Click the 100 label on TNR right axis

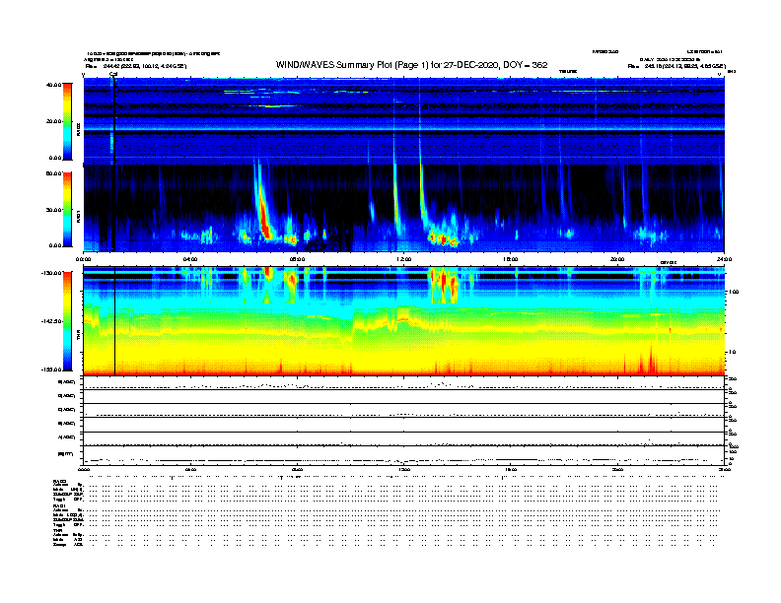click(734, 292)
